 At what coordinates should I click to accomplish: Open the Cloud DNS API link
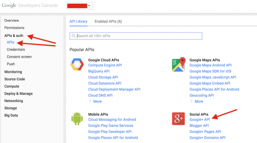click(100, 95)
